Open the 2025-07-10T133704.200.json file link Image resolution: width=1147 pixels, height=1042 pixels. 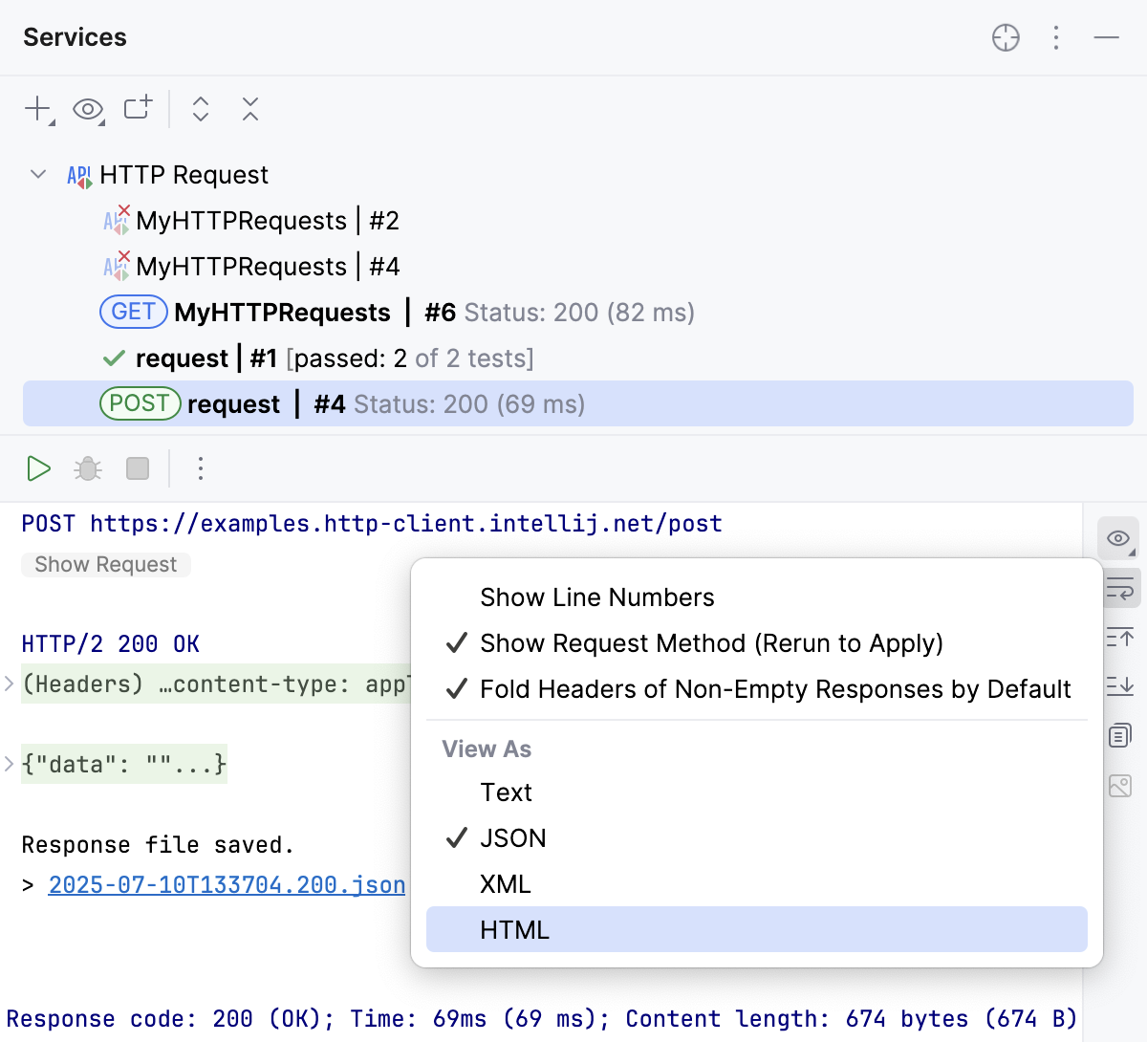227,885
